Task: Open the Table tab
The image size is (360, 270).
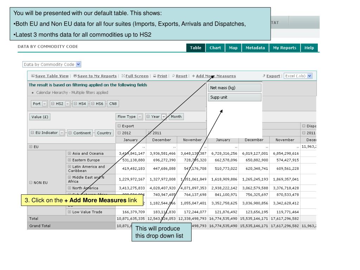Action: pyautogui.click(x=195, y=48)
